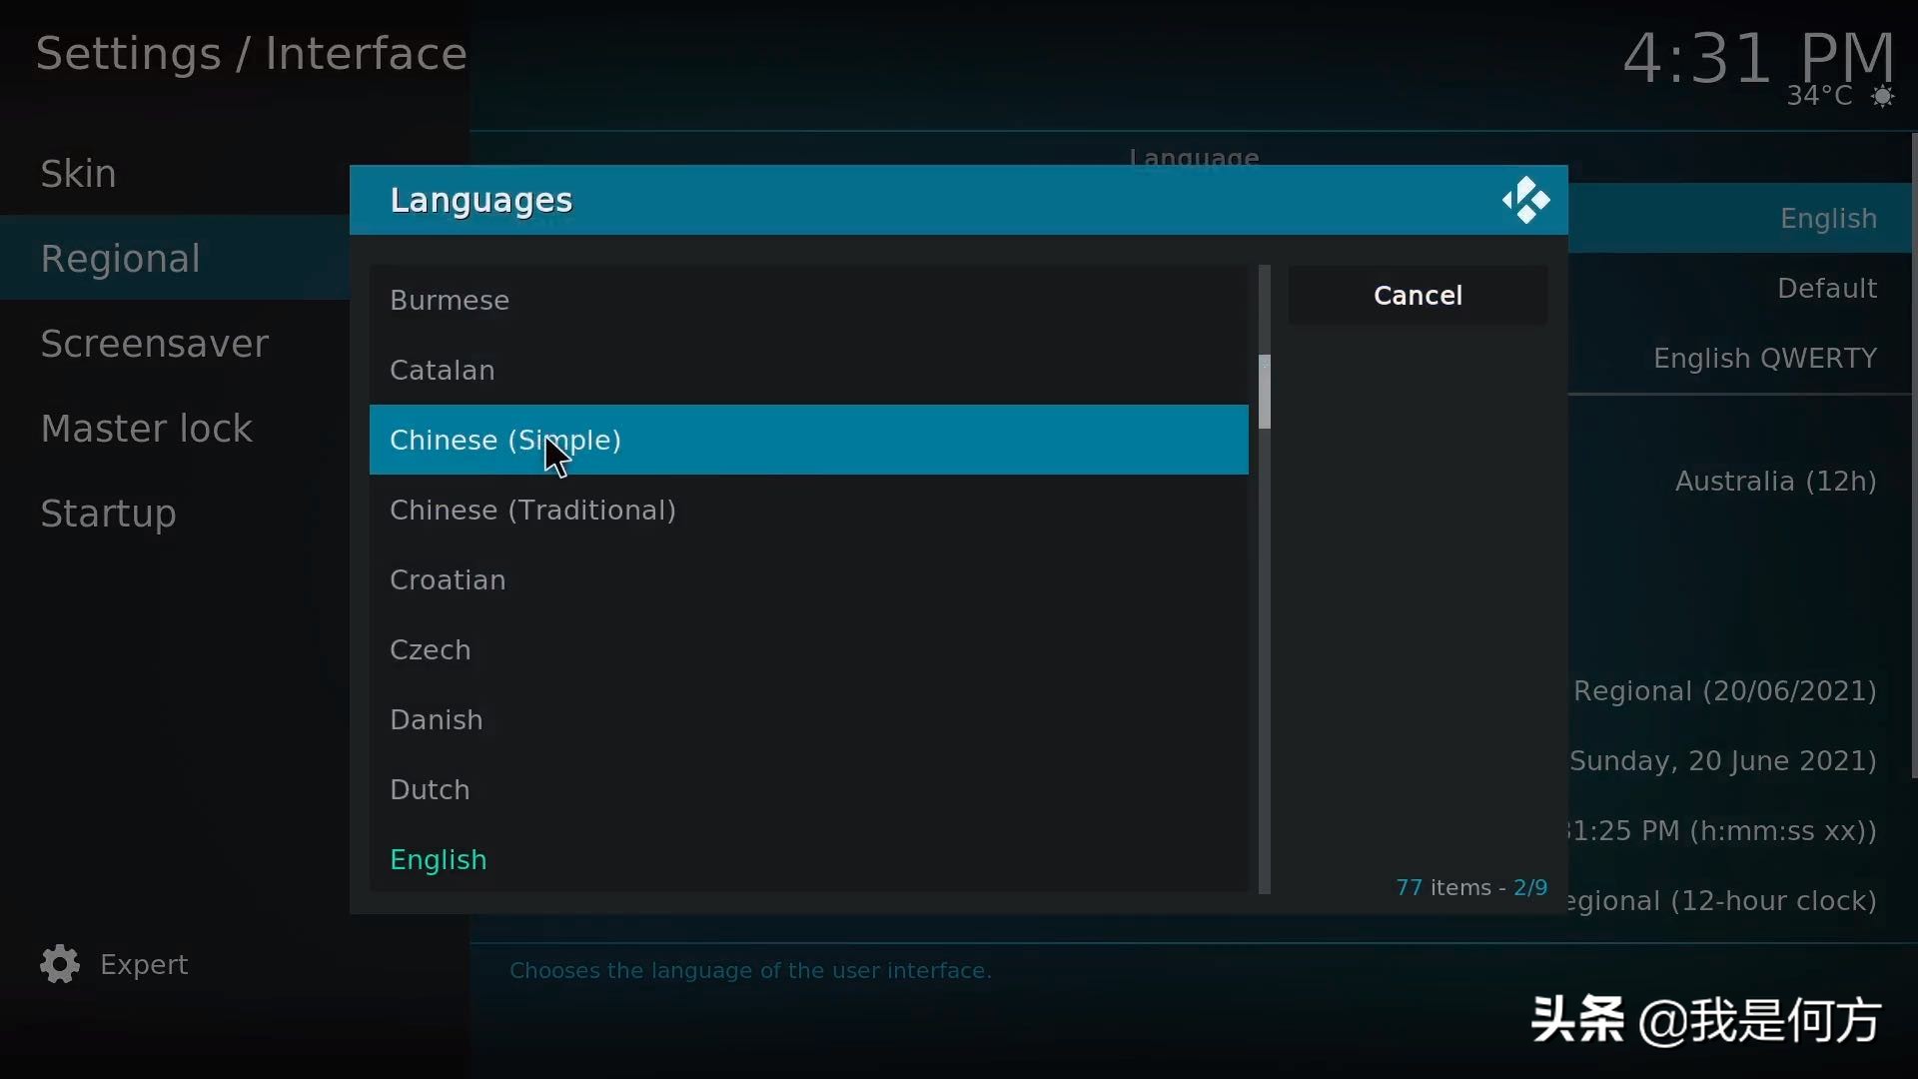Choose Dutch language option
1918x1079 pixels.
tap(808, 789)
